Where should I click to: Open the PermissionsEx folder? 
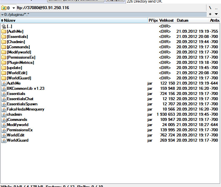[21, 57]
